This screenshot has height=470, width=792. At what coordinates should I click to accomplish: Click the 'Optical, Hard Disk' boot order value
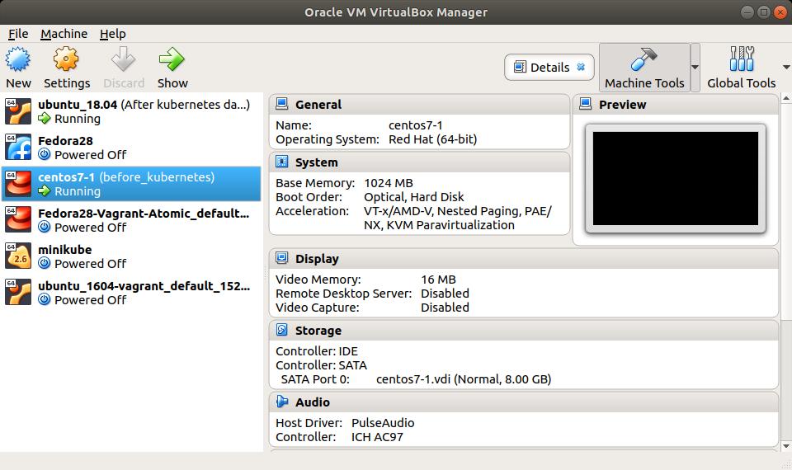coord(413,197)
